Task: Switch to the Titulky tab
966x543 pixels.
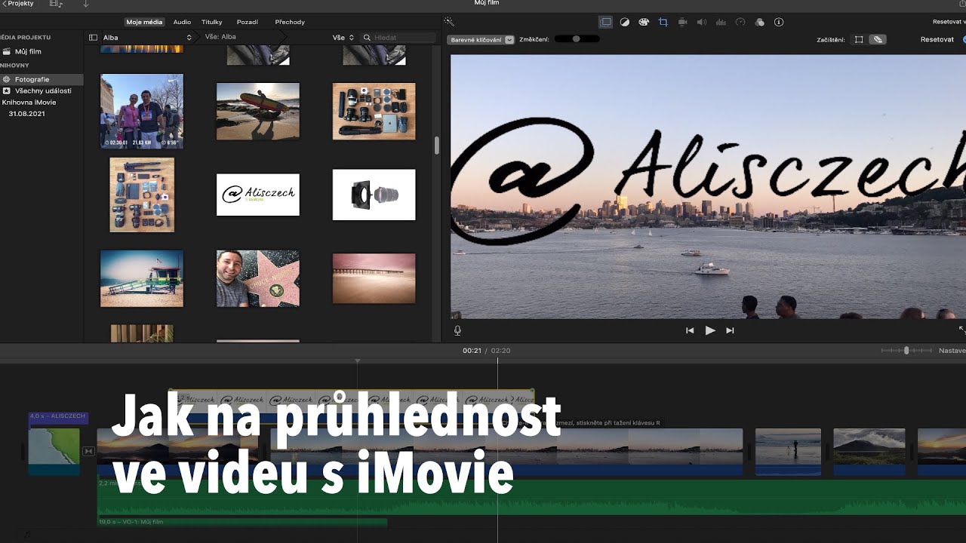Action: (212, 22)
